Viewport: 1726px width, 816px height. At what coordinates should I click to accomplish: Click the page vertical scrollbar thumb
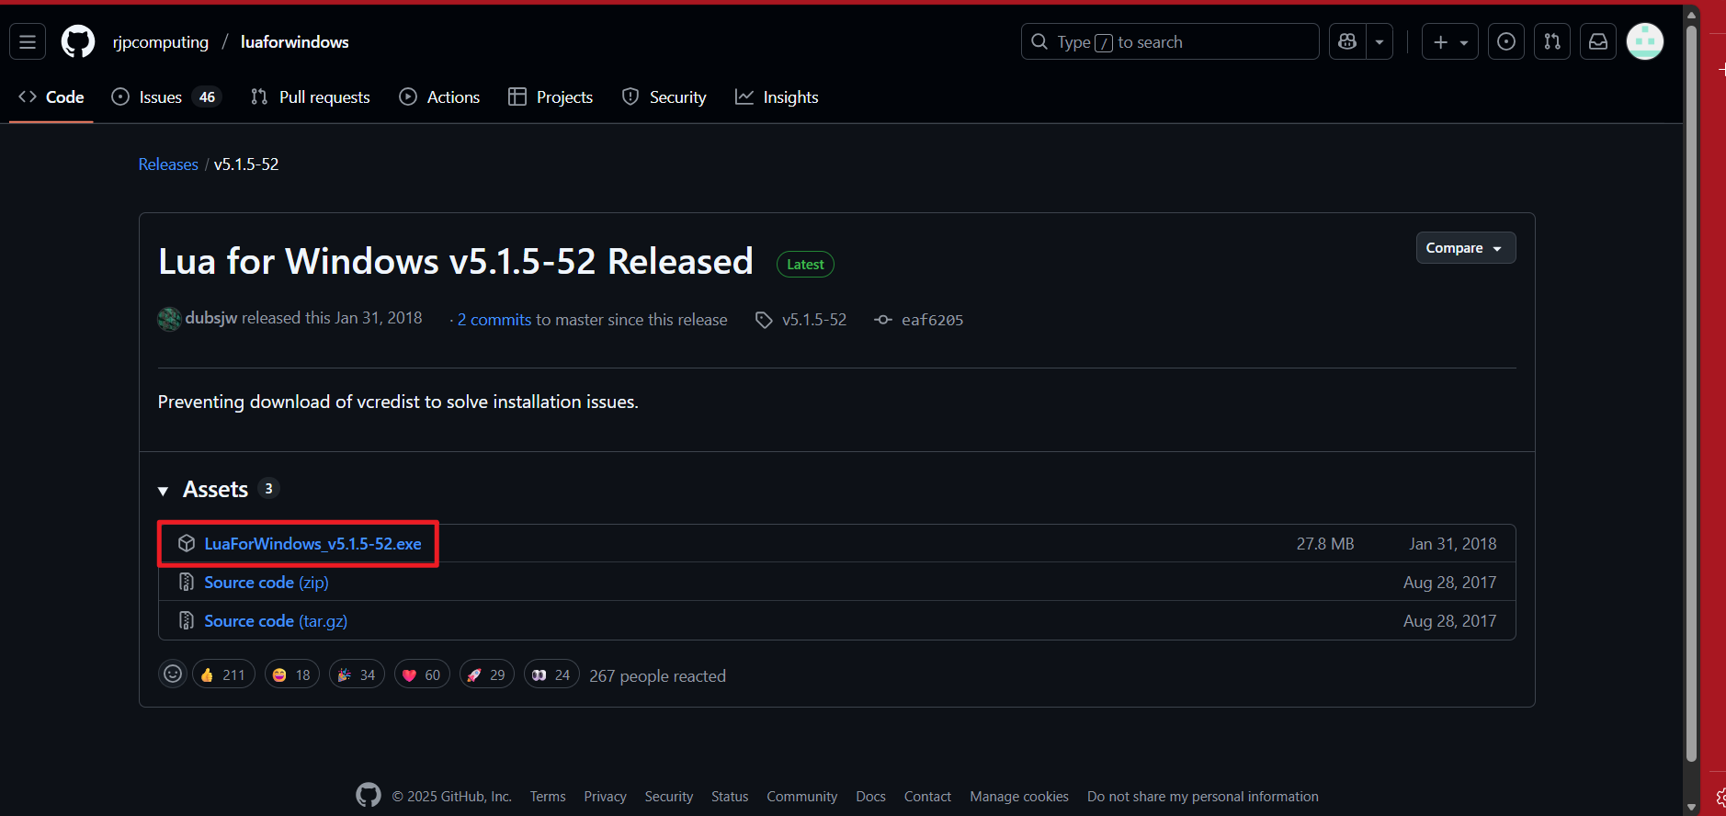[x=1691, y=393]
